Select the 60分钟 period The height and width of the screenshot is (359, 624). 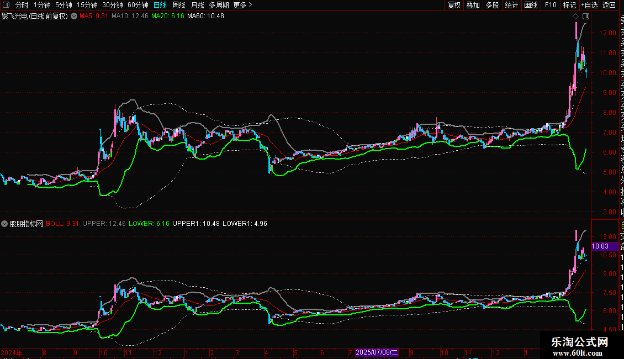[138, 5]
